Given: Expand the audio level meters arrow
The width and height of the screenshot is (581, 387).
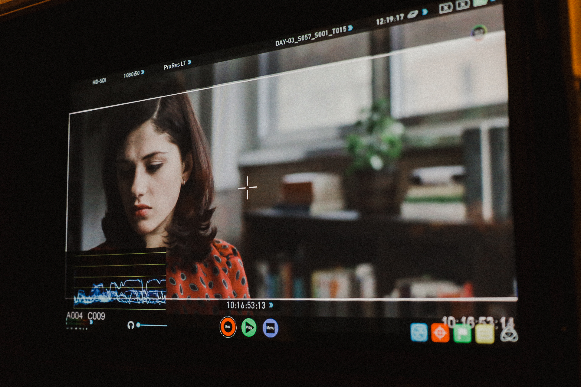Looking at the screenshot, I should [91, 323].
